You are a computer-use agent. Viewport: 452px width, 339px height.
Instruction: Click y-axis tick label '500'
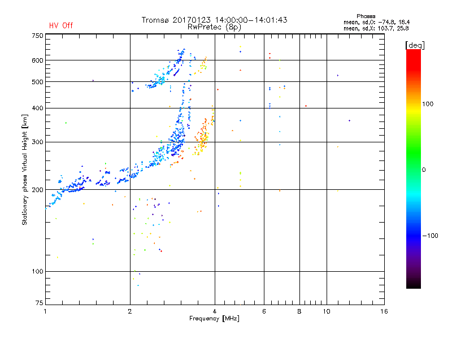click(37, 82)
